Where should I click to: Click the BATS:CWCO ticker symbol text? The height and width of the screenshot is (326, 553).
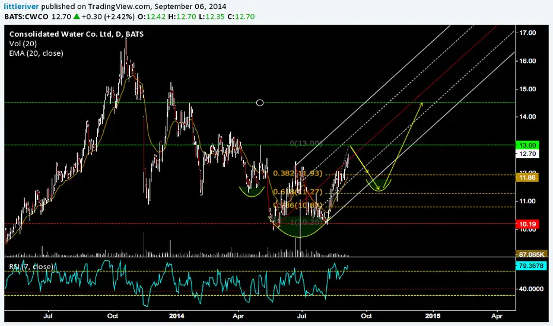pyautogui.click(x=27, y=17)
